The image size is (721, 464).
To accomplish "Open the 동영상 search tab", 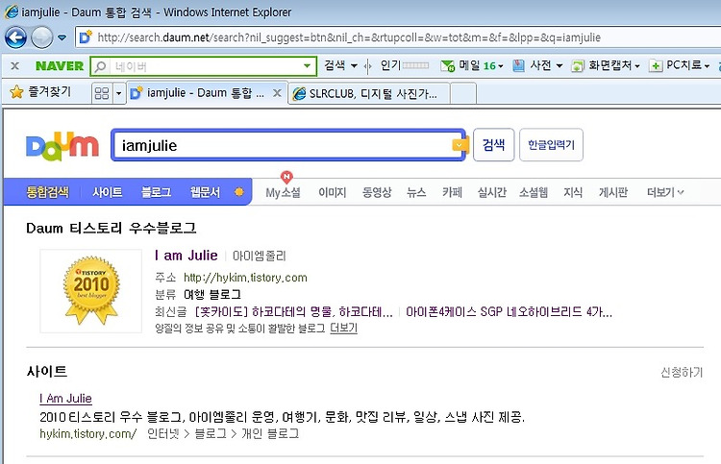I will [377, 192].
